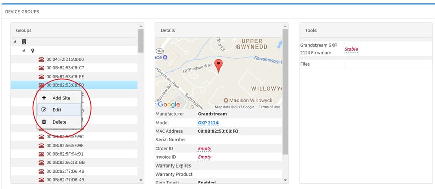Click the phone icon beside 00:0B:82:77:D6:48
The image size is (435, 189).
42,171
